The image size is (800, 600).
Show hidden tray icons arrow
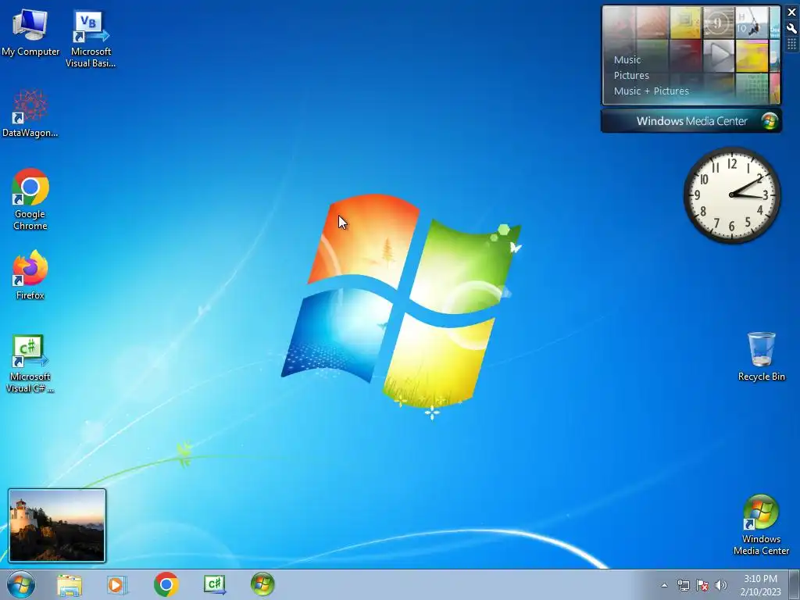click(664, 585)
